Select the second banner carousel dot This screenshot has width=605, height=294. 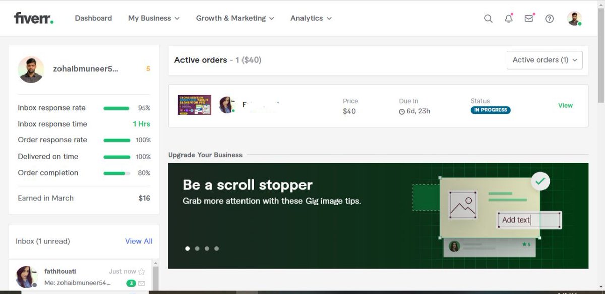point(197,248)
